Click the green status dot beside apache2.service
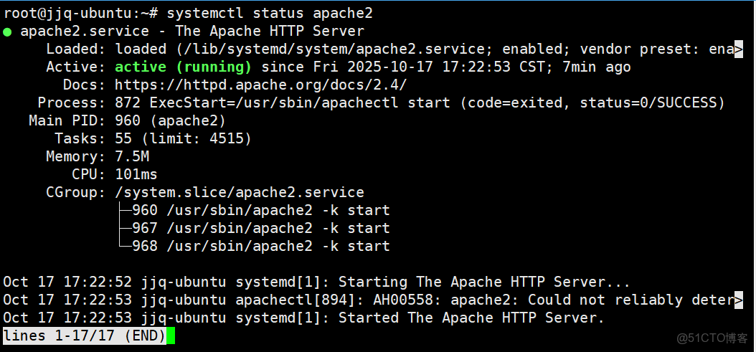 [x=7, y=32]
